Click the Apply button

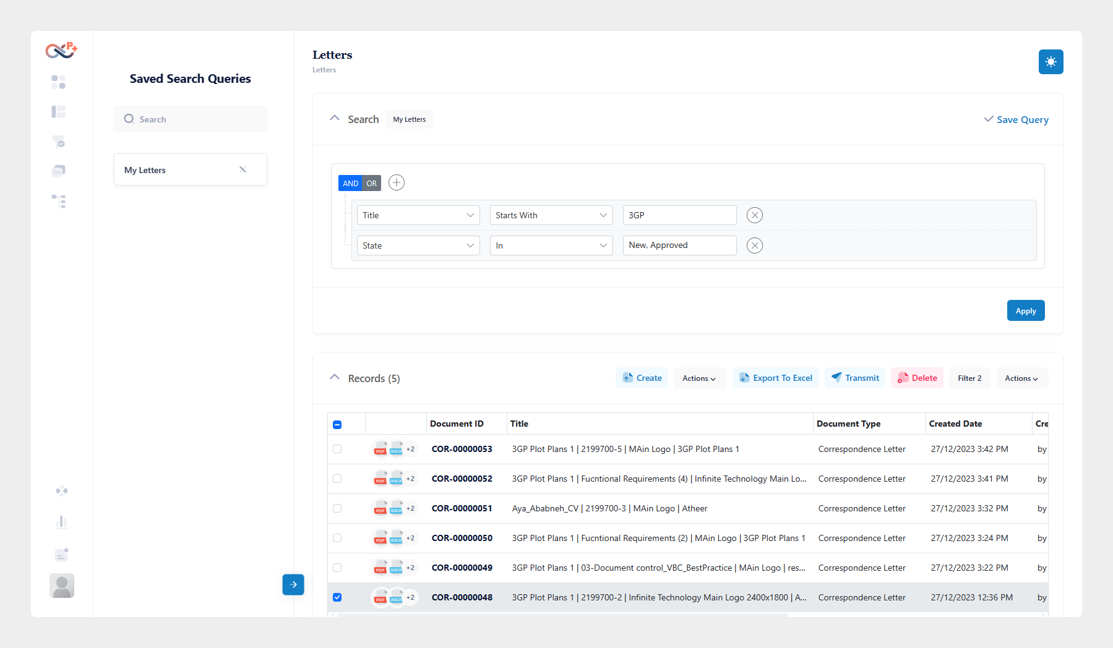coord(1026,310)
